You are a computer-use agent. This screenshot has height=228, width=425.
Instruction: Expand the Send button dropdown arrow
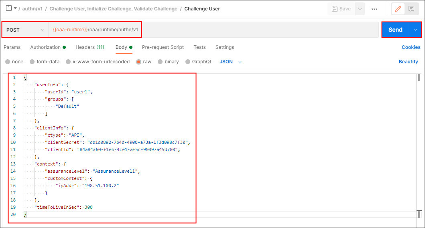click(415, 30)
